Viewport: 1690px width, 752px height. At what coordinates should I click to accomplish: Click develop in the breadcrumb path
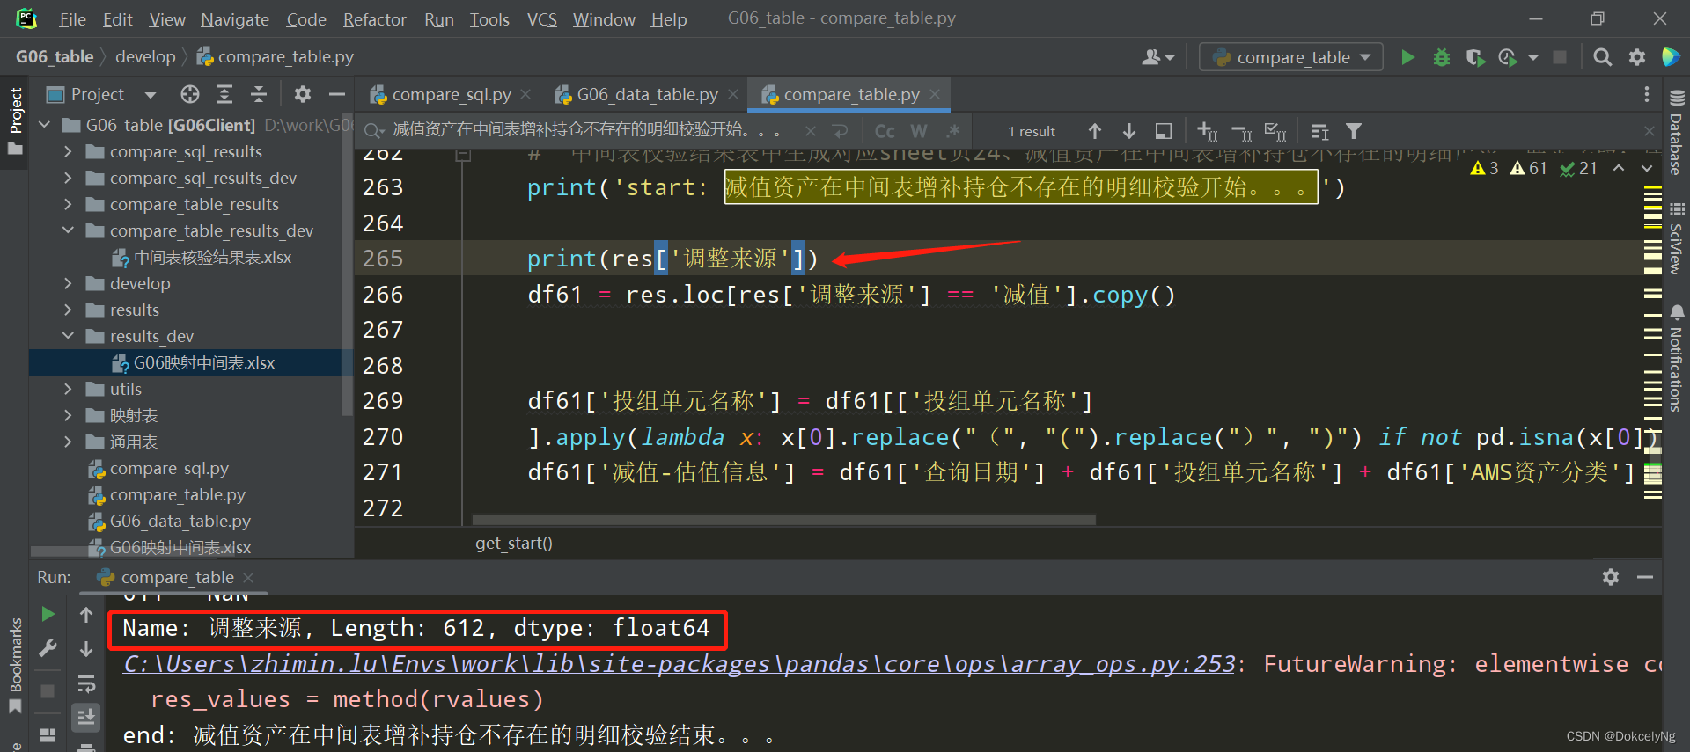pos(145,56)
